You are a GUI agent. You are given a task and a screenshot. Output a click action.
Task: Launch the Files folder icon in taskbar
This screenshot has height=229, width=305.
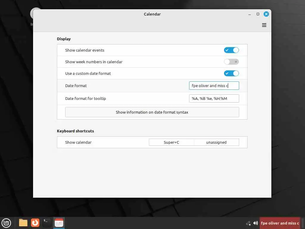coord(23,223)
